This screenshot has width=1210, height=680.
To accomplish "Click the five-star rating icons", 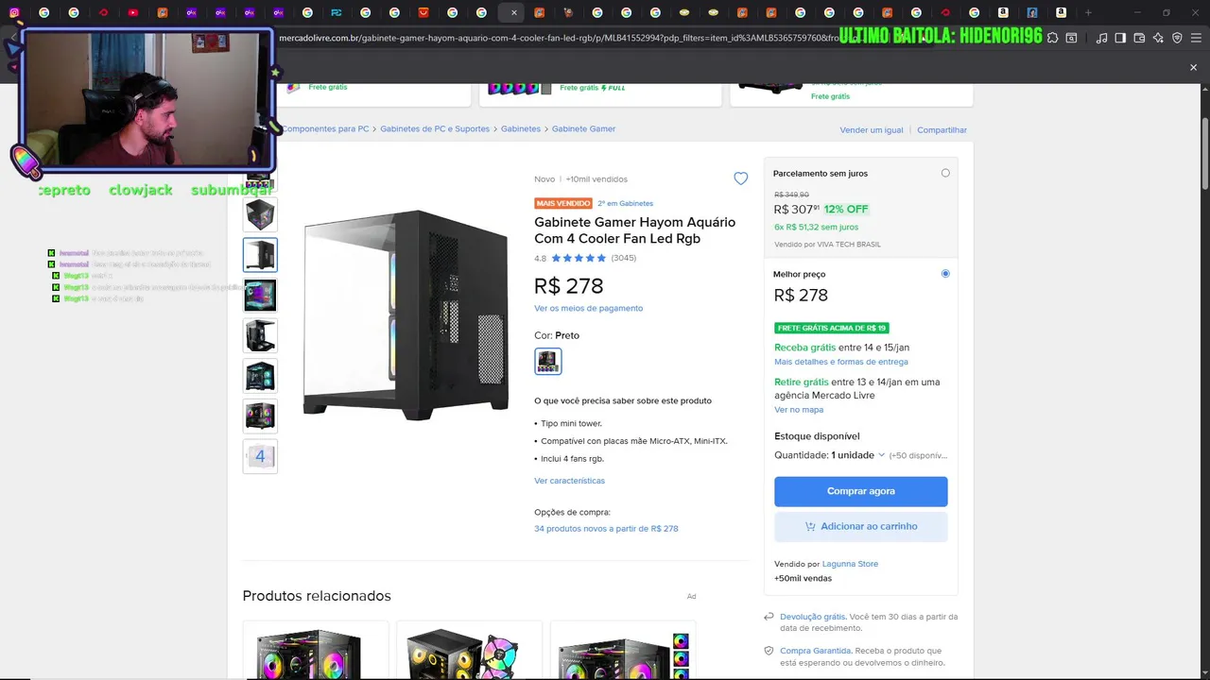I will point(579,258).
